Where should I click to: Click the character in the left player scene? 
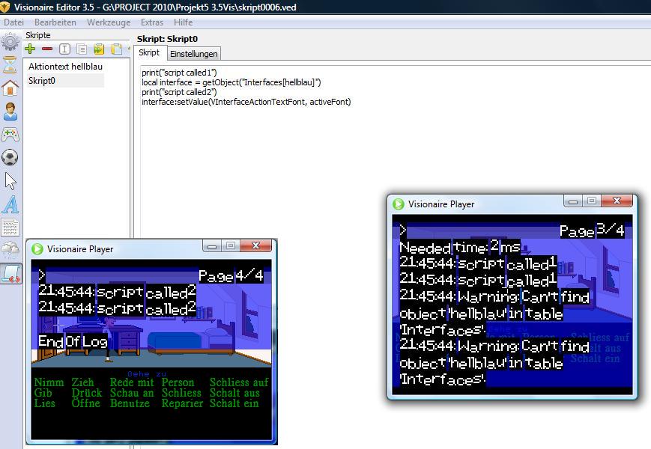[x=109, y=339]
